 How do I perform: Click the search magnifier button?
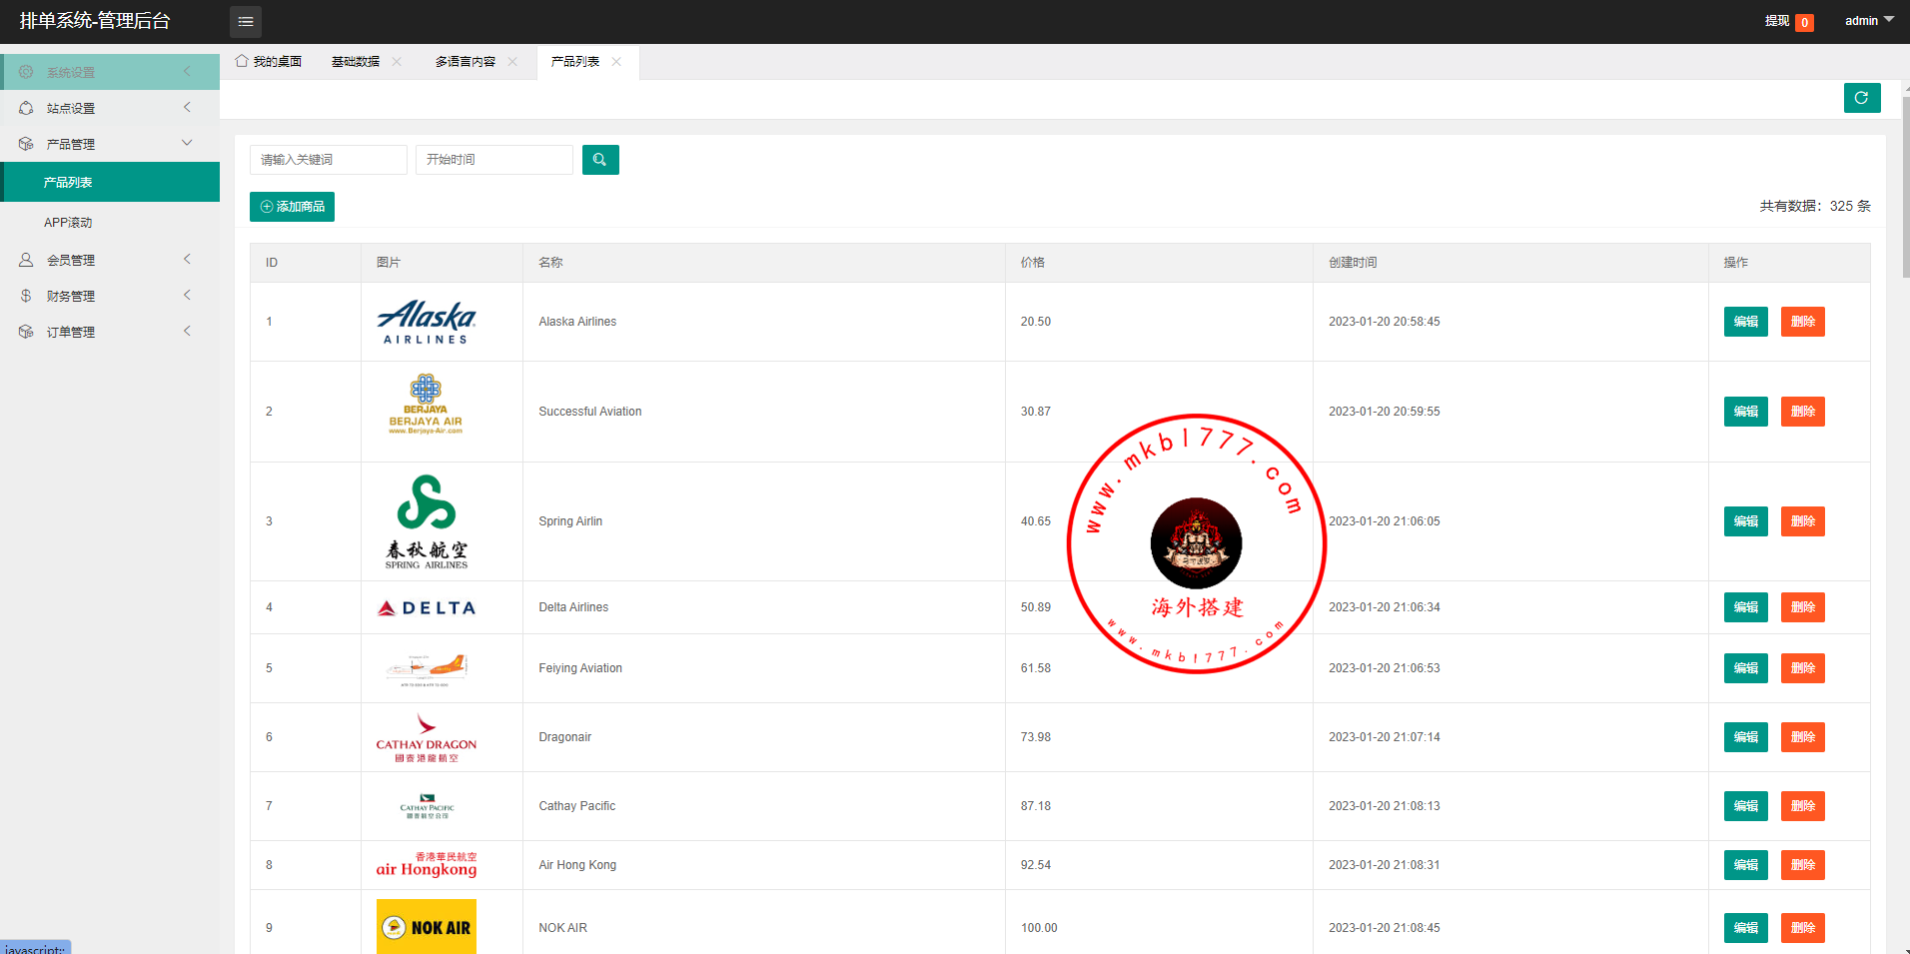tap(600, 160)
